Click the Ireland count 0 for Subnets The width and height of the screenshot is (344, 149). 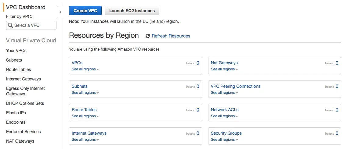tap(198, 87)
